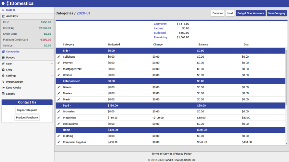
Task: Open the Platinum Credit Card account
Action: 27,40
